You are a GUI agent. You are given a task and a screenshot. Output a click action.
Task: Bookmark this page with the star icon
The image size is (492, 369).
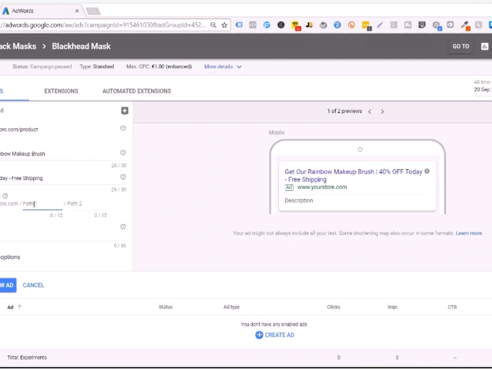224,25
